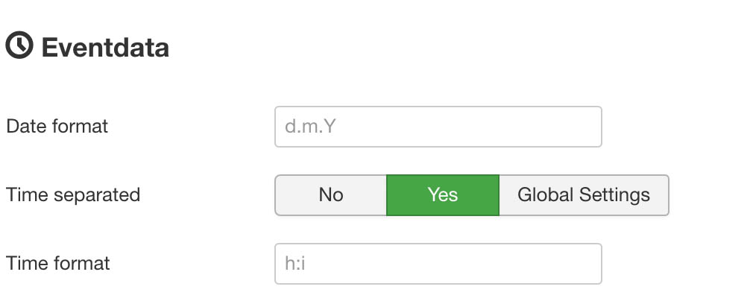Click the clock icon beside Eventdata
The height and width of the screenshot is (304, 753).
pos(19,45)
